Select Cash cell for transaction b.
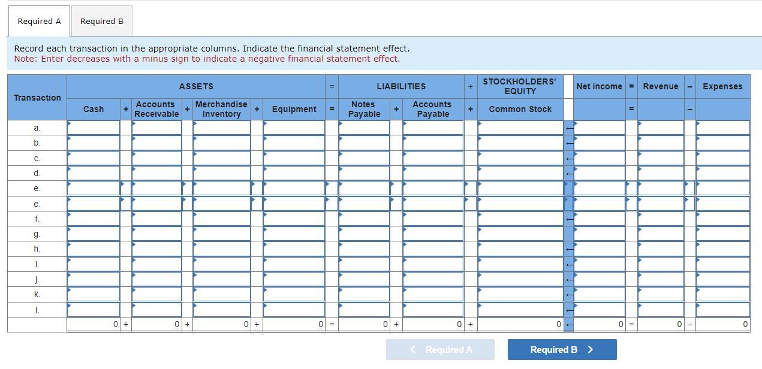This screenshot has width=762, height=369. click(x=94, y=143)
